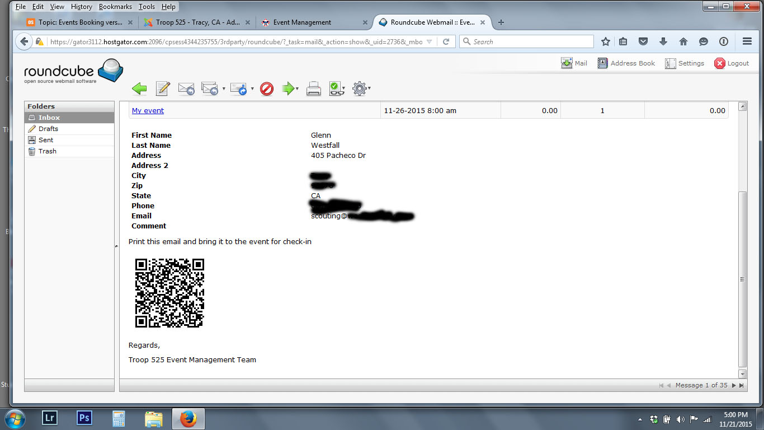The image size is (764, 430).
Task: Open the Trash folder
Action: pyautogui.click(x=69, y=151)
